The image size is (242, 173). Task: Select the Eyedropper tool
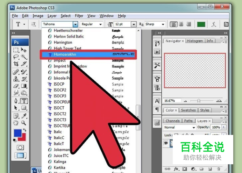click(x=24, y=116)
